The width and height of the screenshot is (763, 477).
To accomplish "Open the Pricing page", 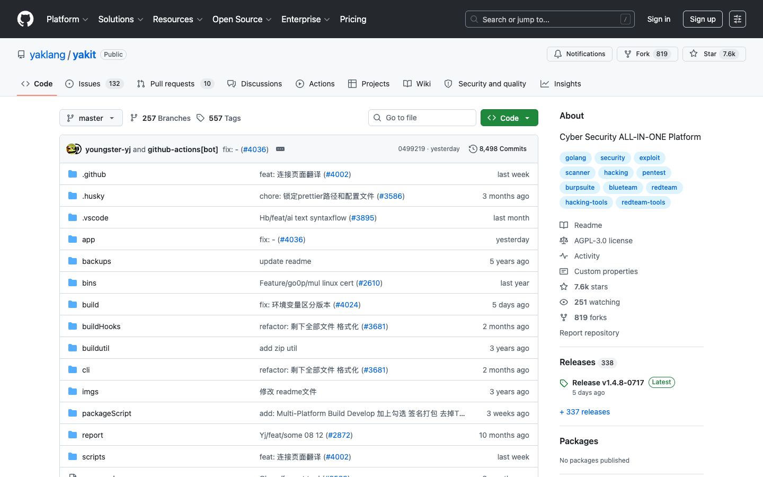I will tap(353, 19).
